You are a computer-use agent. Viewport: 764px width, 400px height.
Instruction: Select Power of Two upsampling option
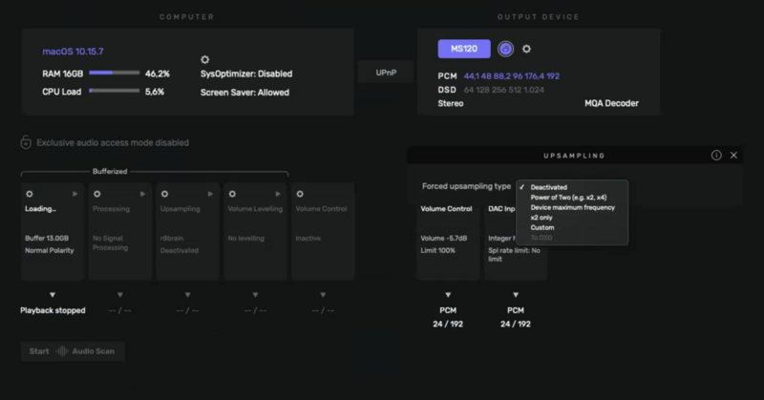[x=567, y=198]
